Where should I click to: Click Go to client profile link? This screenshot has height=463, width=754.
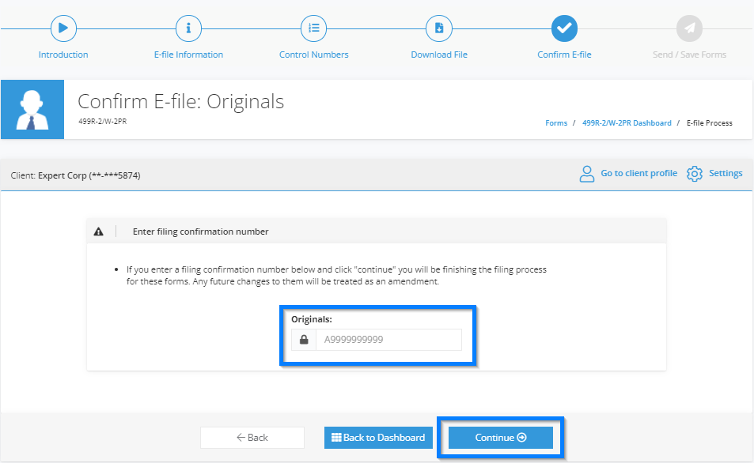[x=639, y=173]
